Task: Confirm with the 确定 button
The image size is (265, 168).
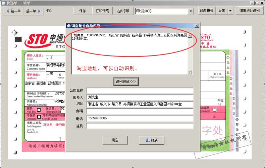Action: click(x=115, y=140)
